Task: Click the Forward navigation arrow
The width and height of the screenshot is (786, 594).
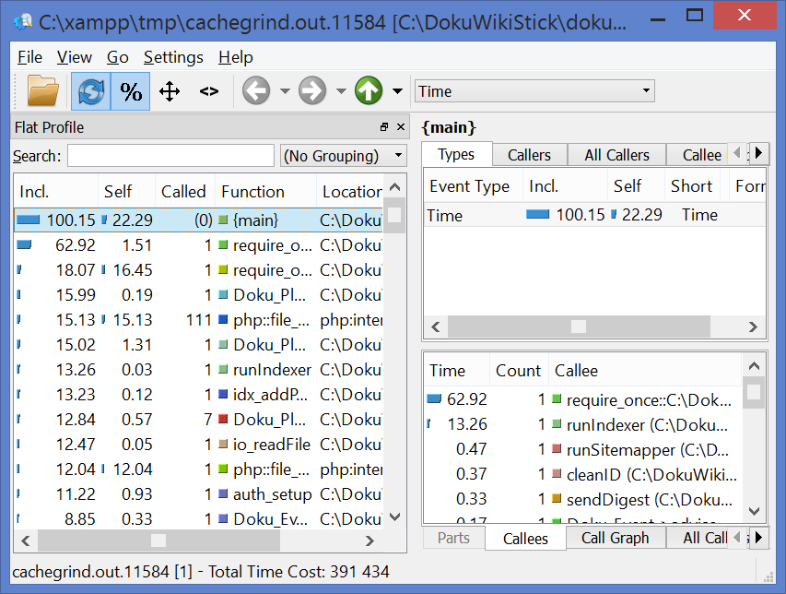Action: point(312,91)
